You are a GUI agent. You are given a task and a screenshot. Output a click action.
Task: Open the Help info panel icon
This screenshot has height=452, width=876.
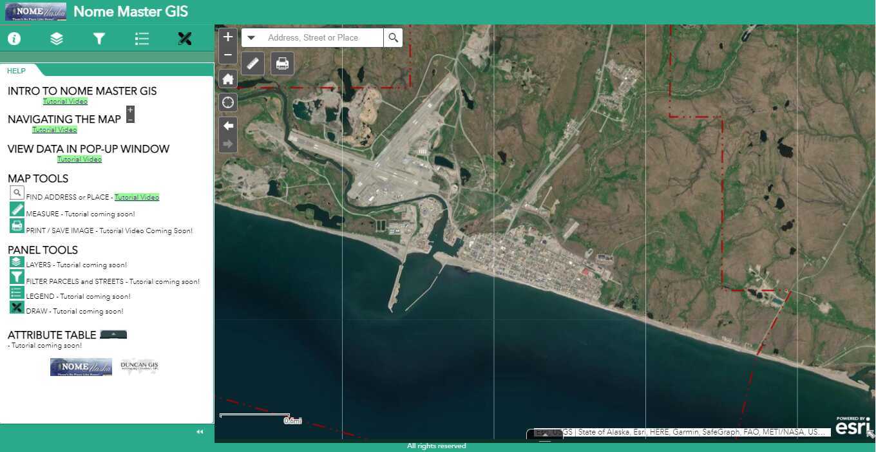tap(14, 39)
